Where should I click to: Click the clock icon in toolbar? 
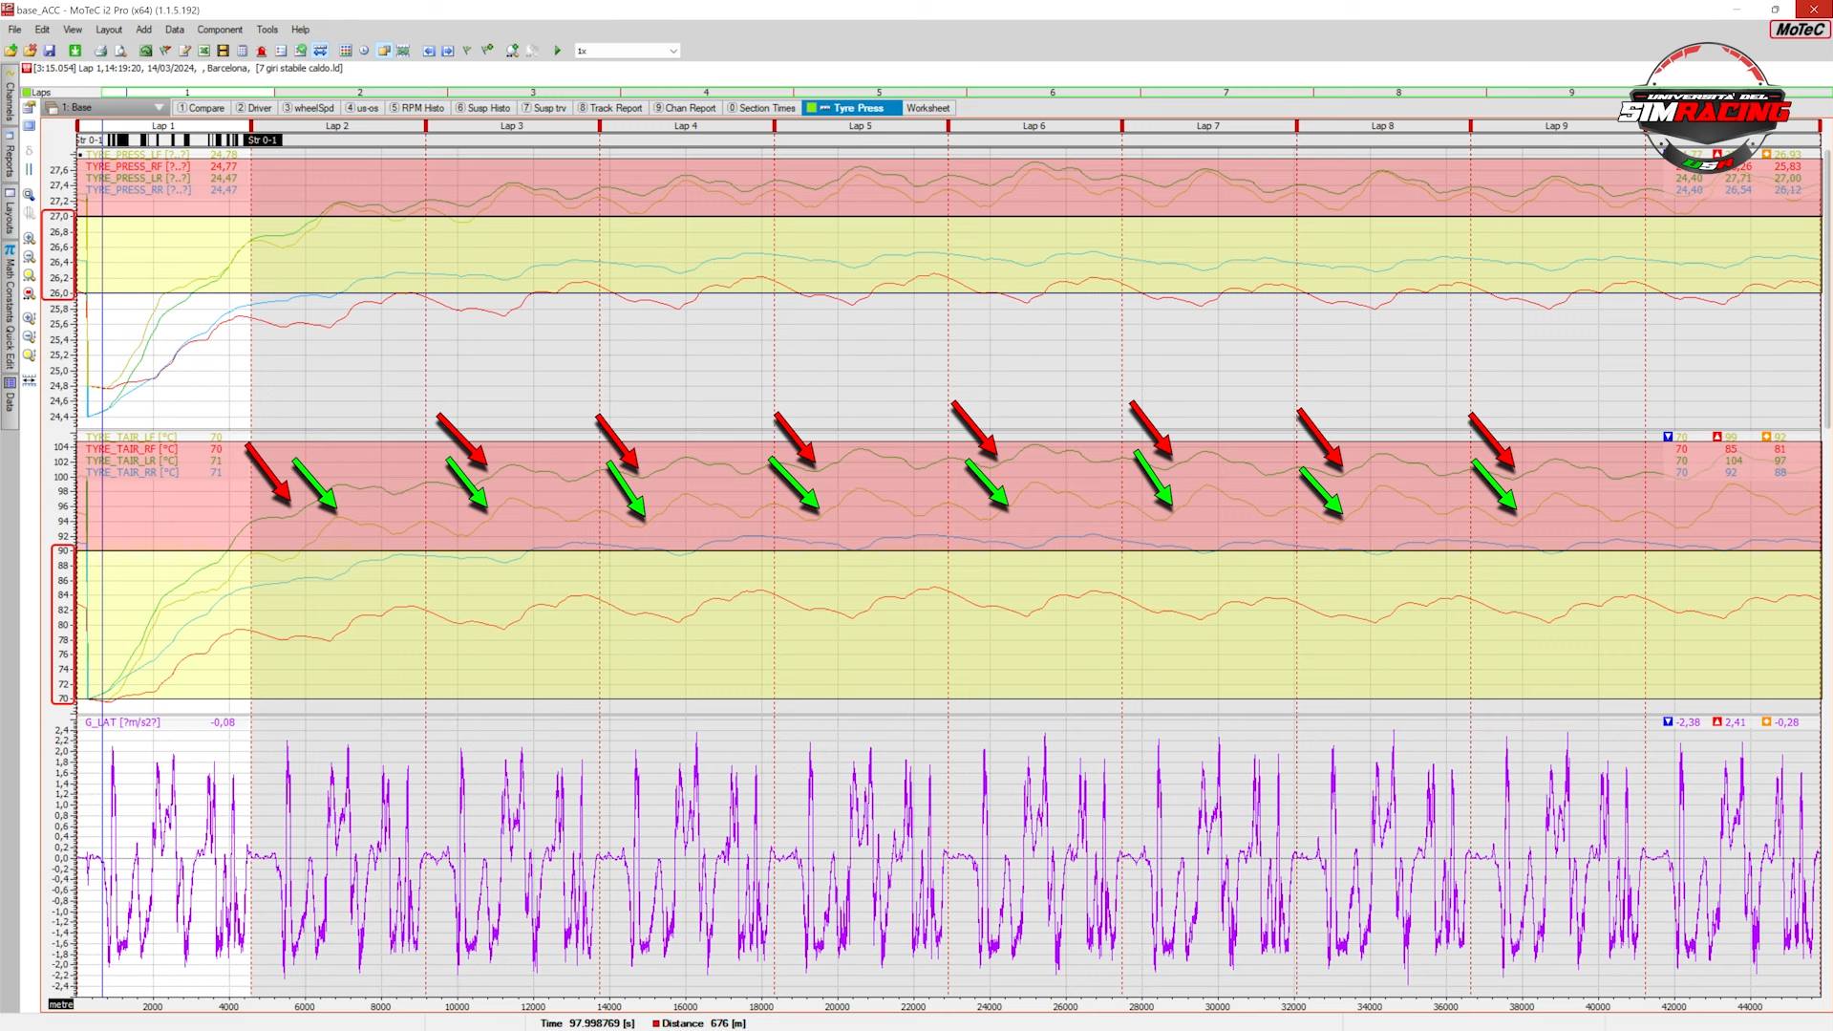pos(364,51)
